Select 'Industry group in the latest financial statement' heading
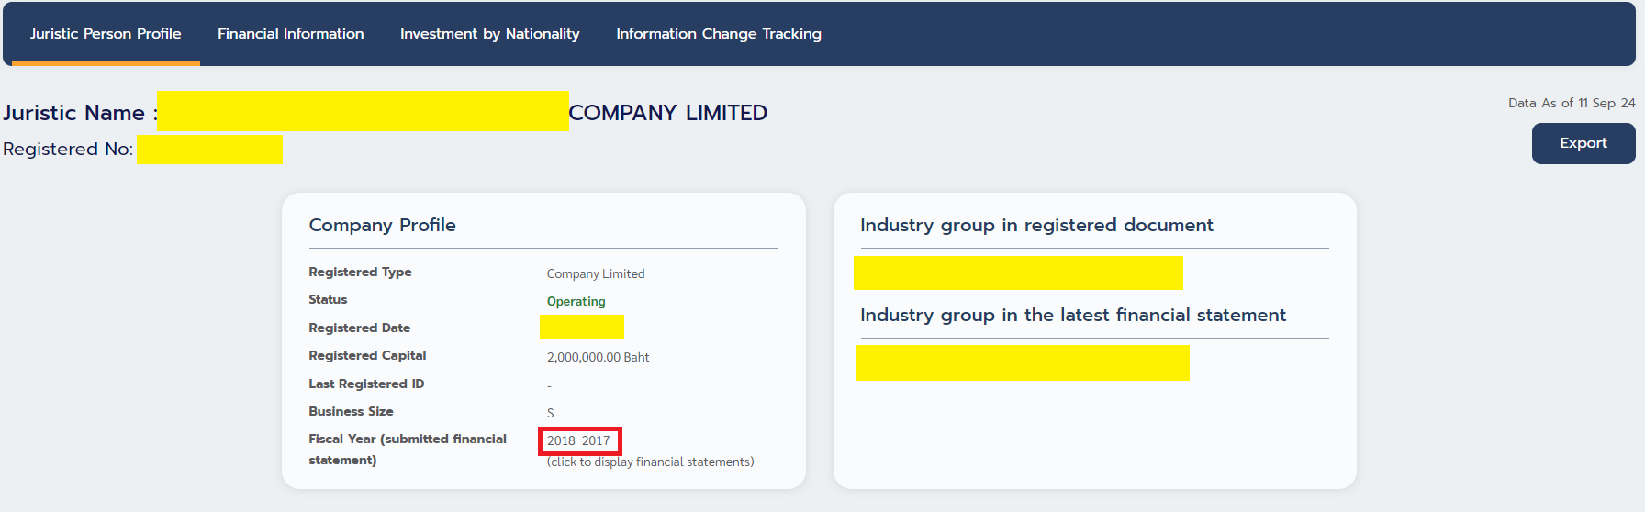1645x512 pixels. tap(1072, 315)
